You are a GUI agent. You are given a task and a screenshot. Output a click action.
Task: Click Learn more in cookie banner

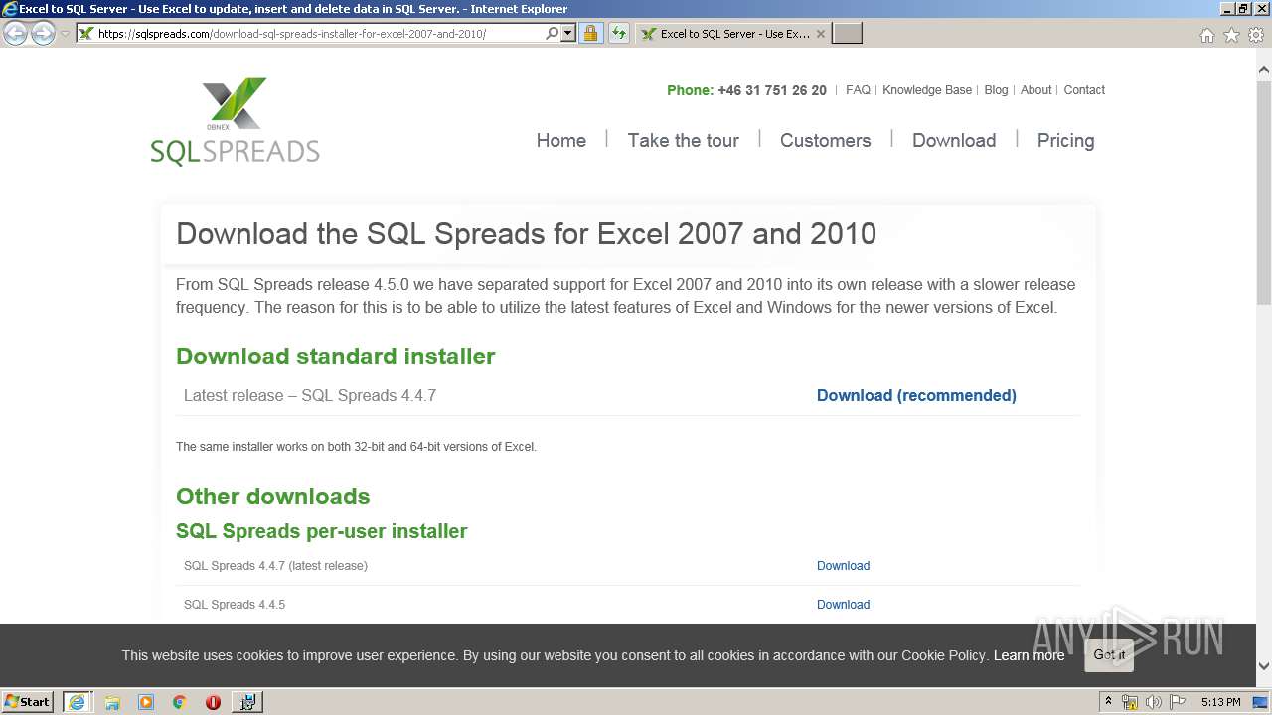tap(1029, 655)
